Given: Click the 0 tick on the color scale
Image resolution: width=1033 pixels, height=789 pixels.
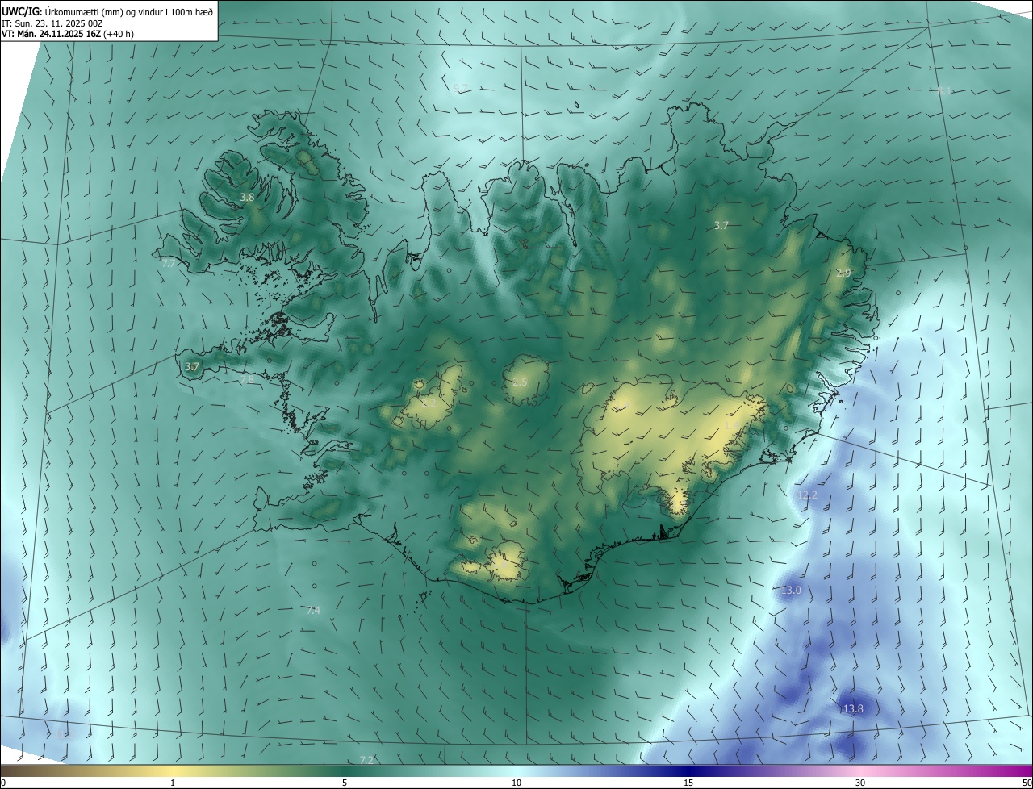Looking at the screenshot, I should tap(3, 783).
